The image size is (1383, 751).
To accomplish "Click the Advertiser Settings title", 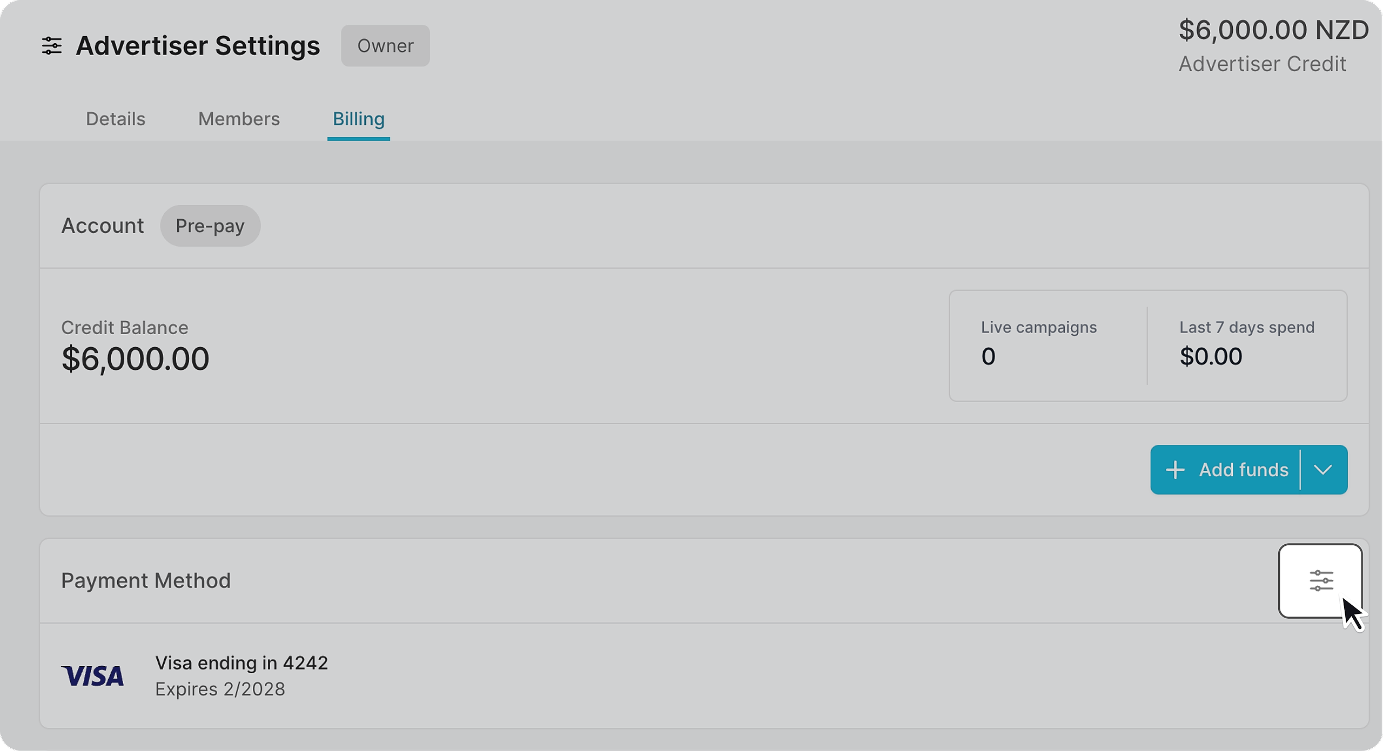I will [198, 46].
